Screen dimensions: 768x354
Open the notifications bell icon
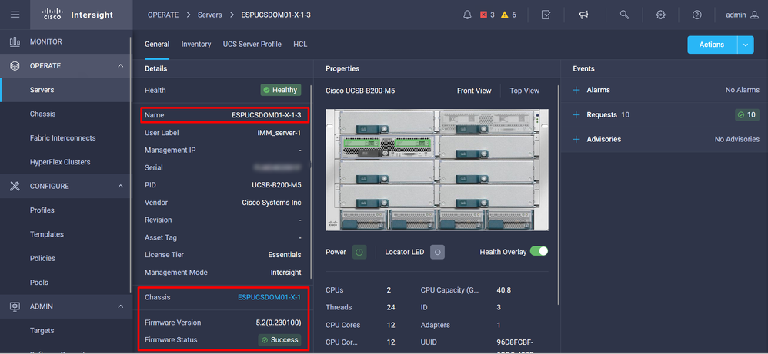click(467, 15)
